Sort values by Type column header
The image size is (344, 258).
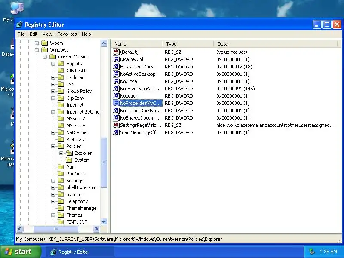pyautogui.click(x=188, y=44)
